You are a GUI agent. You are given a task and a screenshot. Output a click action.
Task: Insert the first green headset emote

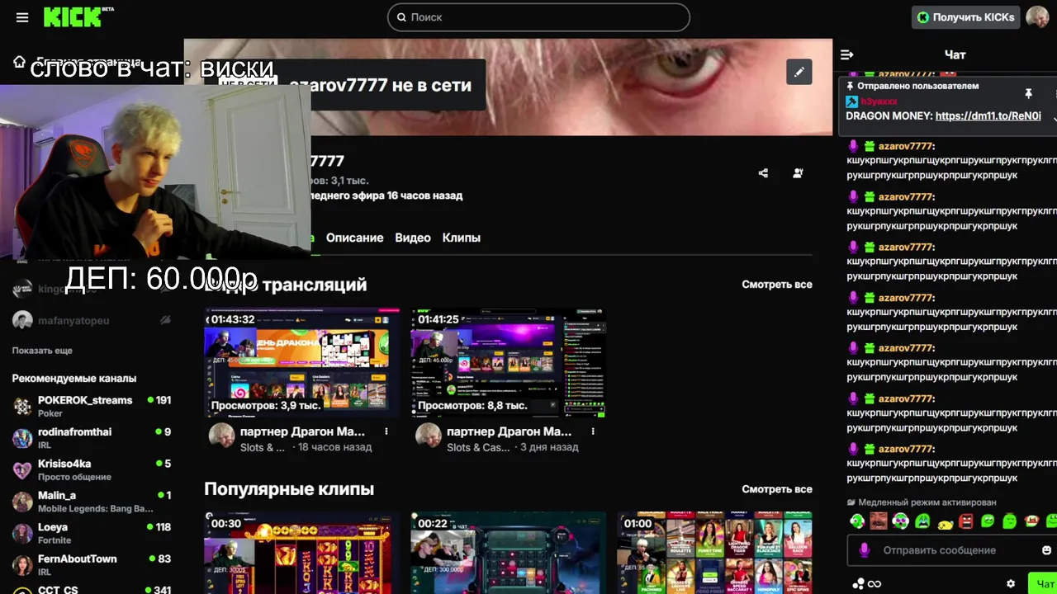[x=857, y=521]
